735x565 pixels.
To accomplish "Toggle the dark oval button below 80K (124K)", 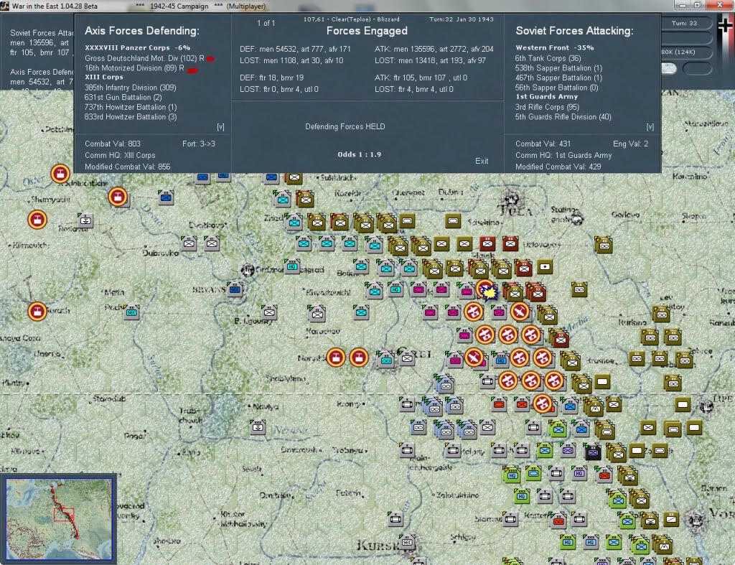I will coord(698,68).
